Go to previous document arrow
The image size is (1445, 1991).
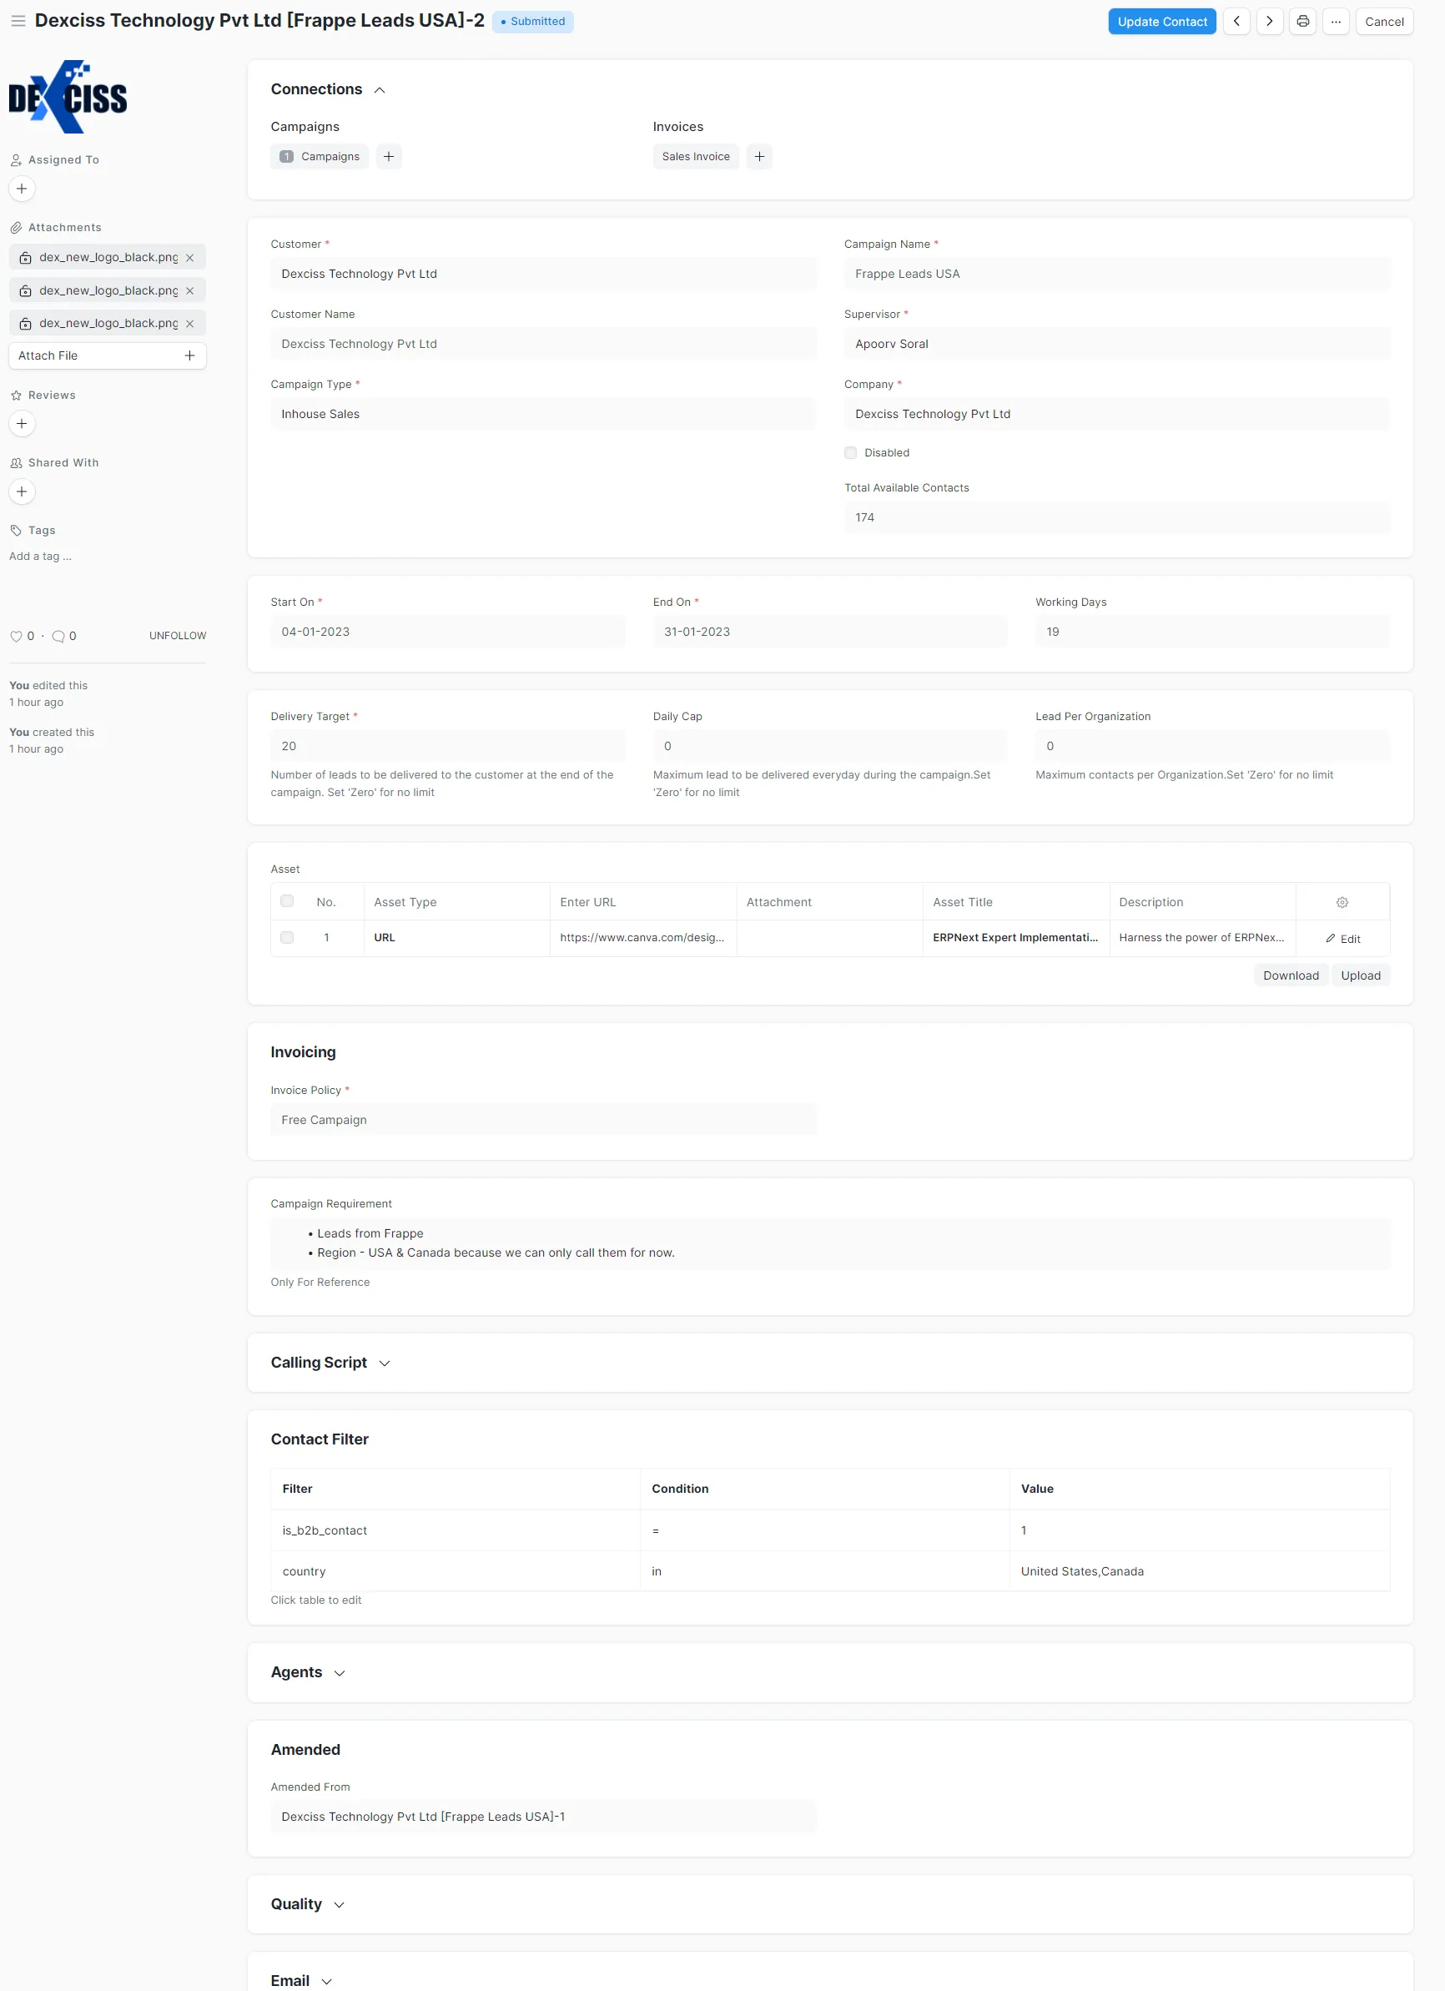pos(1236,21)
